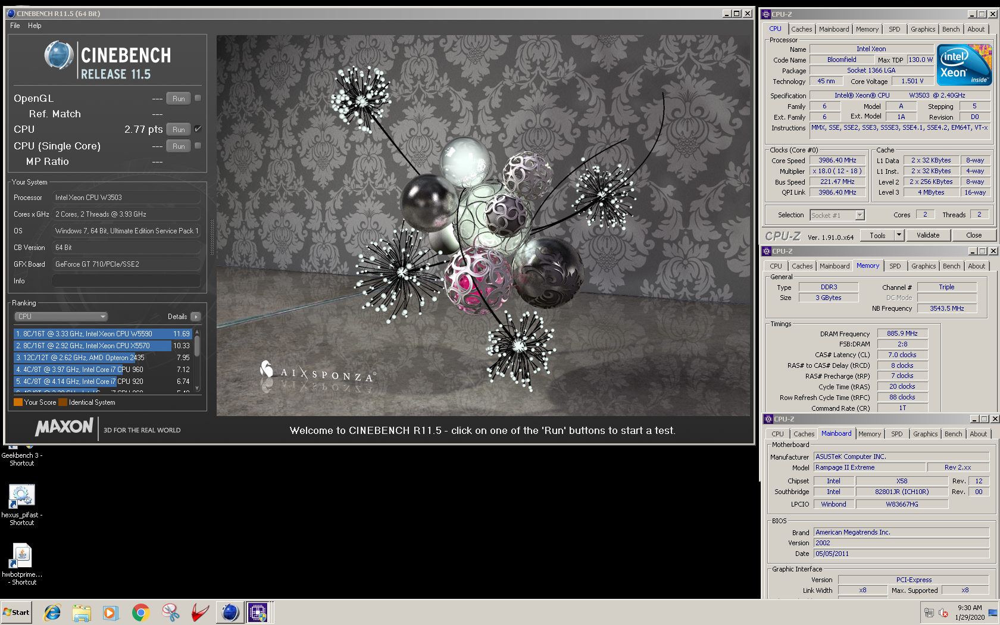The height and width of the screenshot is (625, 1000).
Task: Switch to Caches tab in top CPU-Z window
Action: point(801,29)
